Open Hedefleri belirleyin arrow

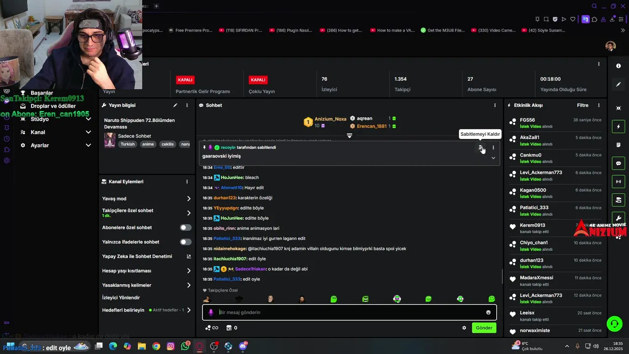click(x=189, y=310)
